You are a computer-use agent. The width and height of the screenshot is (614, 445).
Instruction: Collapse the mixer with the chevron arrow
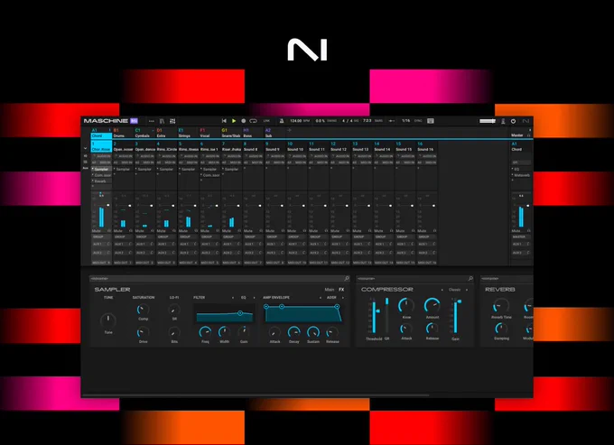coord(86,148)
